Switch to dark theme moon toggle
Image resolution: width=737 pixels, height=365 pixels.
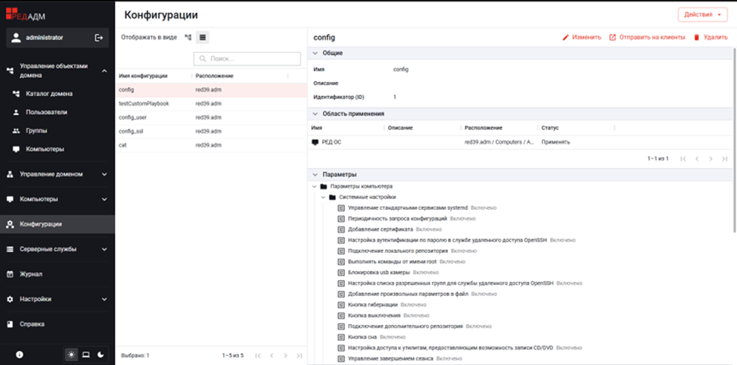click(x=100, y=354)
